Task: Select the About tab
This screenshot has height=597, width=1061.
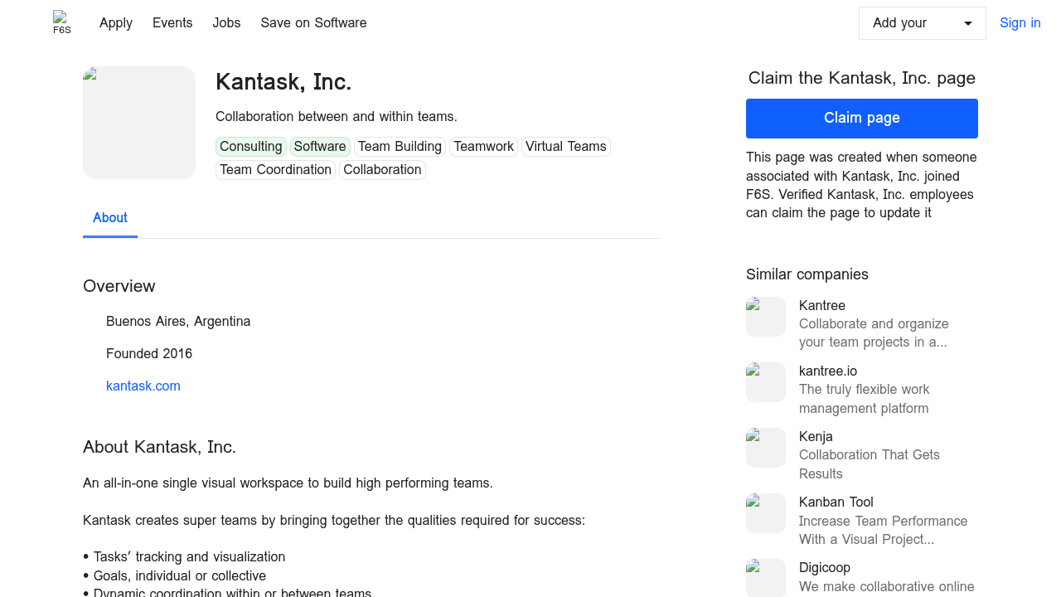Action: 110,218
